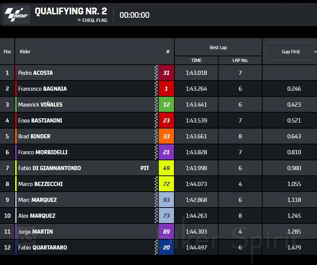Click Marc Marquez's number 93 badge
This screenshot has width=317, height=265.
[x=166, y=200]
